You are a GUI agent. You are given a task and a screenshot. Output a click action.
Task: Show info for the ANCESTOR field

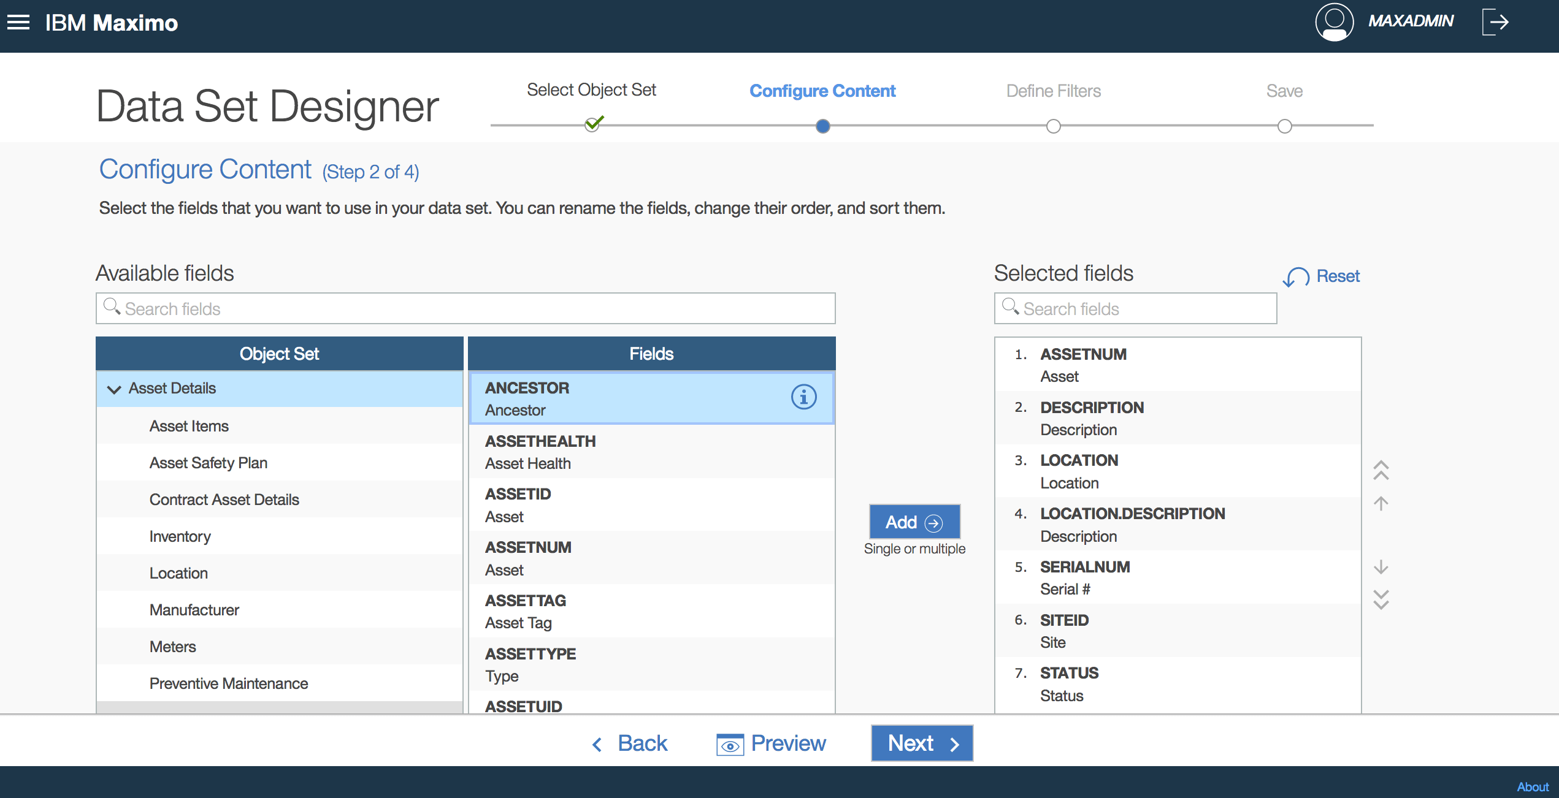803,397
